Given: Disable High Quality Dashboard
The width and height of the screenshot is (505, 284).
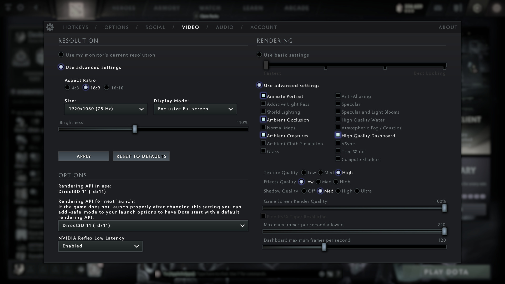Looking at the screenshot, I should (x=338, y=135).
